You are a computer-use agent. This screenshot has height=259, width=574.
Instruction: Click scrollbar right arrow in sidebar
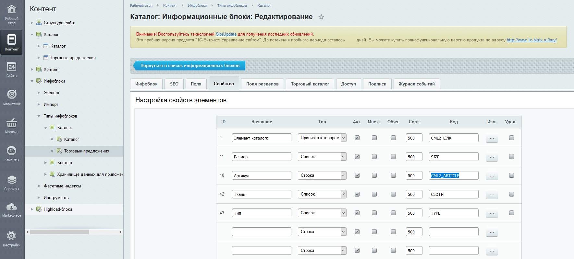[121, 232]
